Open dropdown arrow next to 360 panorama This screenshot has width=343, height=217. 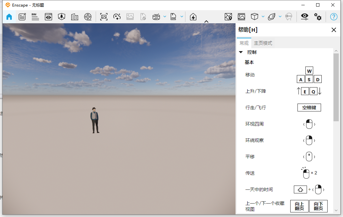tap(165, 17)
